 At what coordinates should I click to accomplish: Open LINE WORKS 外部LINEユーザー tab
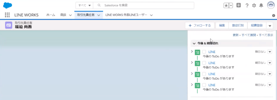point(126,15)
